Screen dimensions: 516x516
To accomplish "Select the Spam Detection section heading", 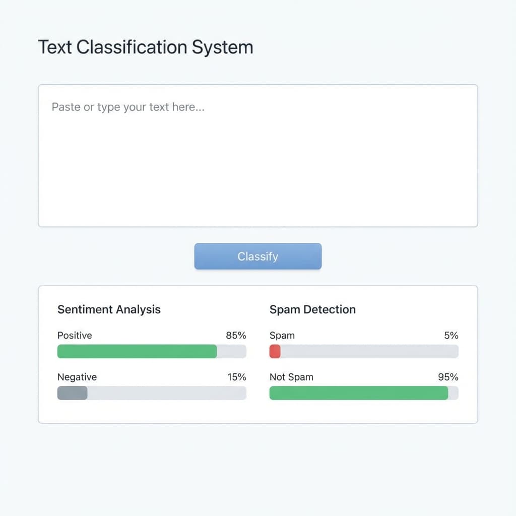I will (312, 309).
